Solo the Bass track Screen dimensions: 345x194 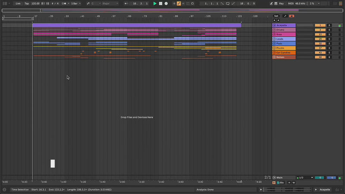pos(329,34)
